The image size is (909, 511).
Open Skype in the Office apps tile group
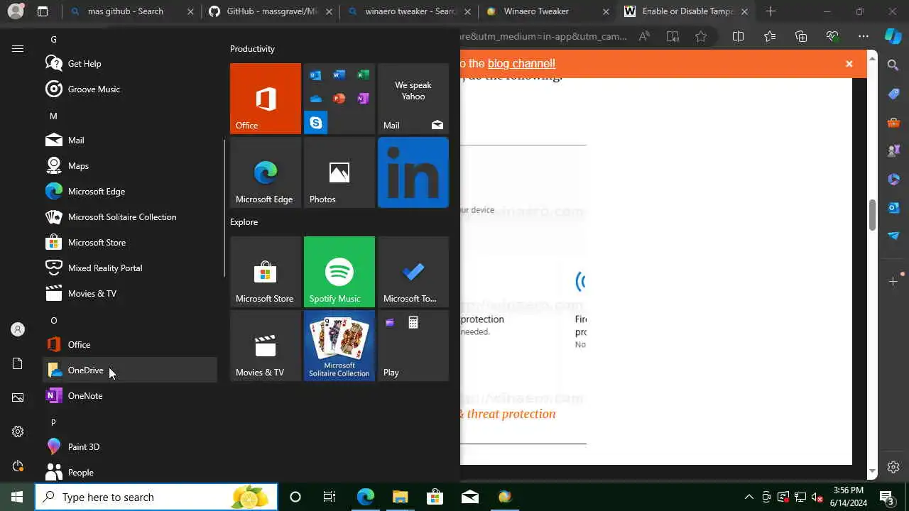pos(316,122)
